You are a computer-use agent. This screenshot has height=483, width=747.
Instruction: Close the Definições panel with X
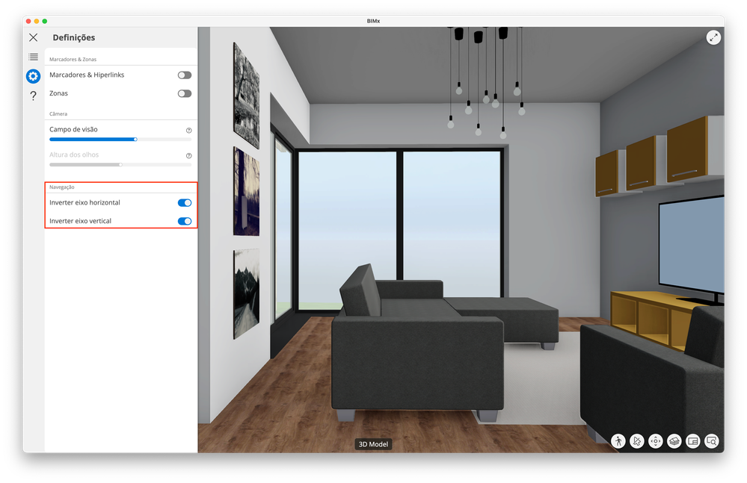point(34,37)
